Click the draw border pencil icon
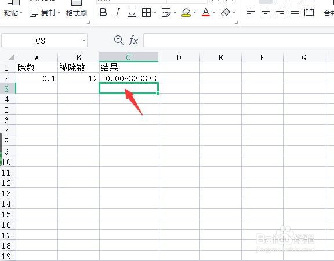Image resolution: width=334 pixels, height=261 pixels. 166,13
